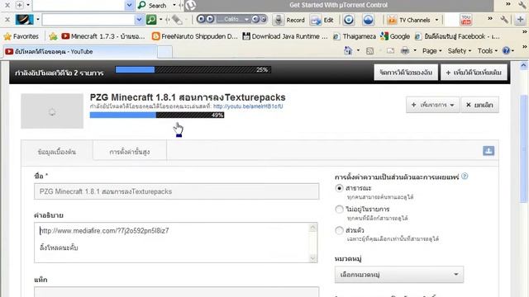This screenshot has height=297, width=529.
Task: Click the YouTube icon in second toolbar
Action: (x=466, y=20)
